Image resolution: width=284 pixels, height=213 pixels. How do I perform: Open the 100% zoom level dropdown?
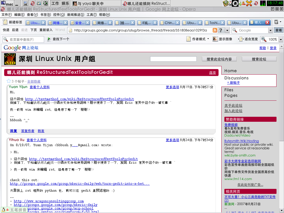coord(281,39)
